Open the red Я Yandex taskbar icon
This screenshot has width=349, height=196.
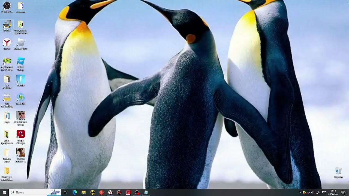101,192
